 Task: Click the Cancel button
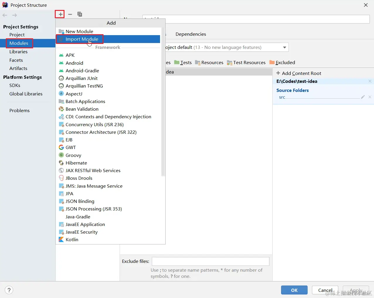(325, 290)
